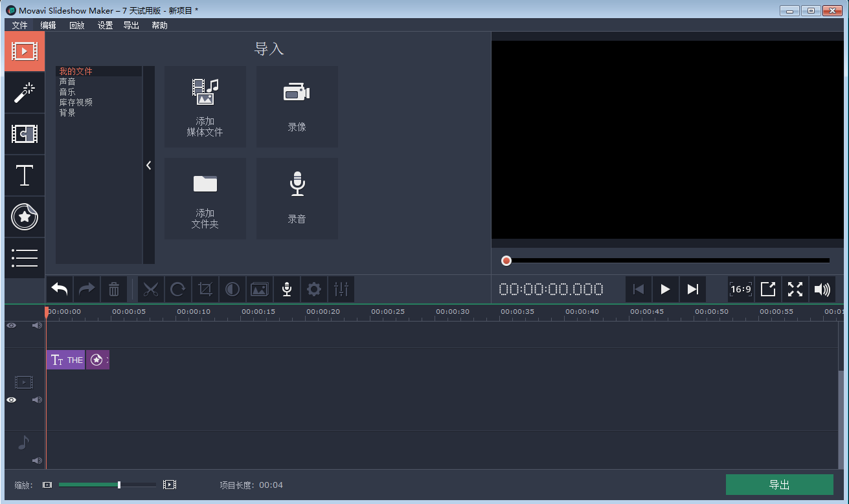Open the 编辑 menu
The width and height of the screenshot is (849, 504).
(49, 25)
